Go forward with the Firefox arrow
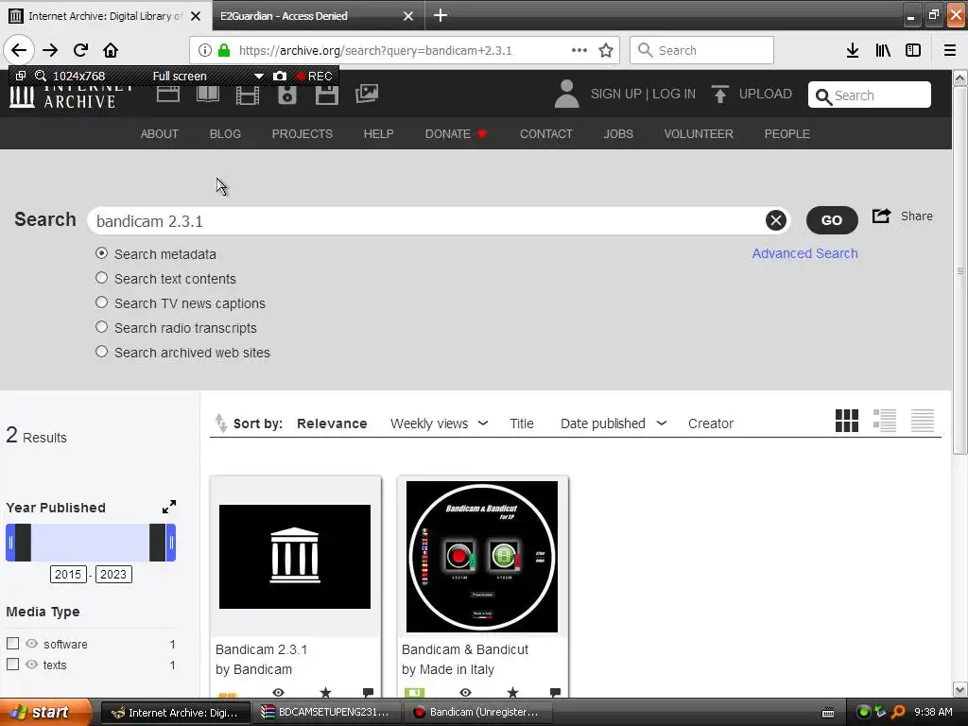The height and width of the screenshot is (726, 968). (x=51, y=50)
